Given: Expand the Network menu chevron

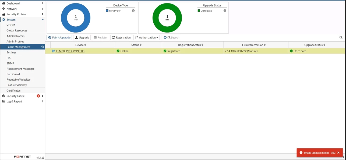Looking at the screenshot, I should pyautogui.click(x=43, y=9).
